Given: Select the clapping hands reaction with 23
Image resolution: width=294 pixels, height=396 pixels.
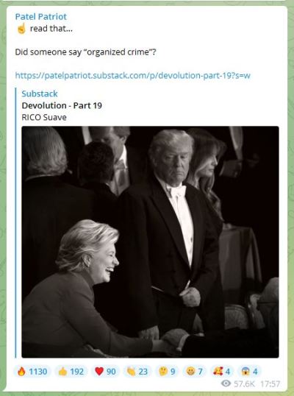Looking at the screenshot, I should (x=137, y=372).
